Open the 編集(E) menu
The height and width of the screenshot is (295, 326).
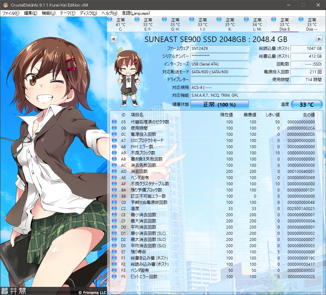31,13
